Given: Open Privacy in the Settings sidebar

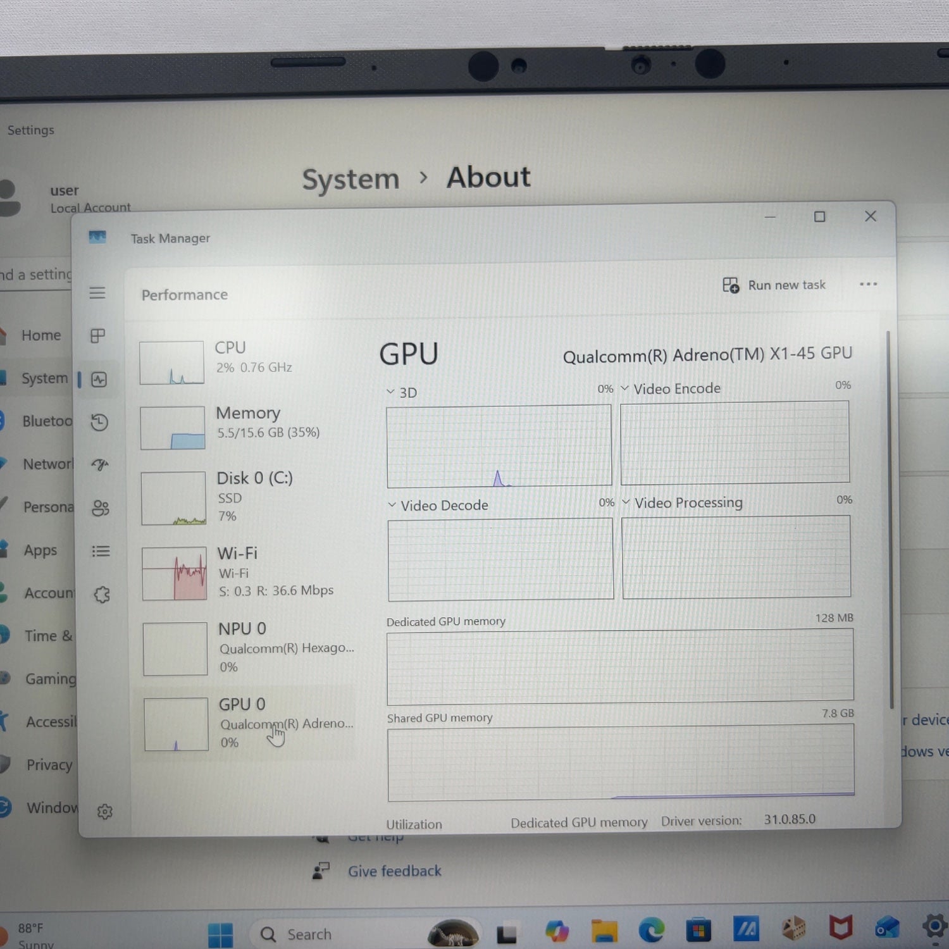Looking at the screenshot, I should [x=38, y=765].
